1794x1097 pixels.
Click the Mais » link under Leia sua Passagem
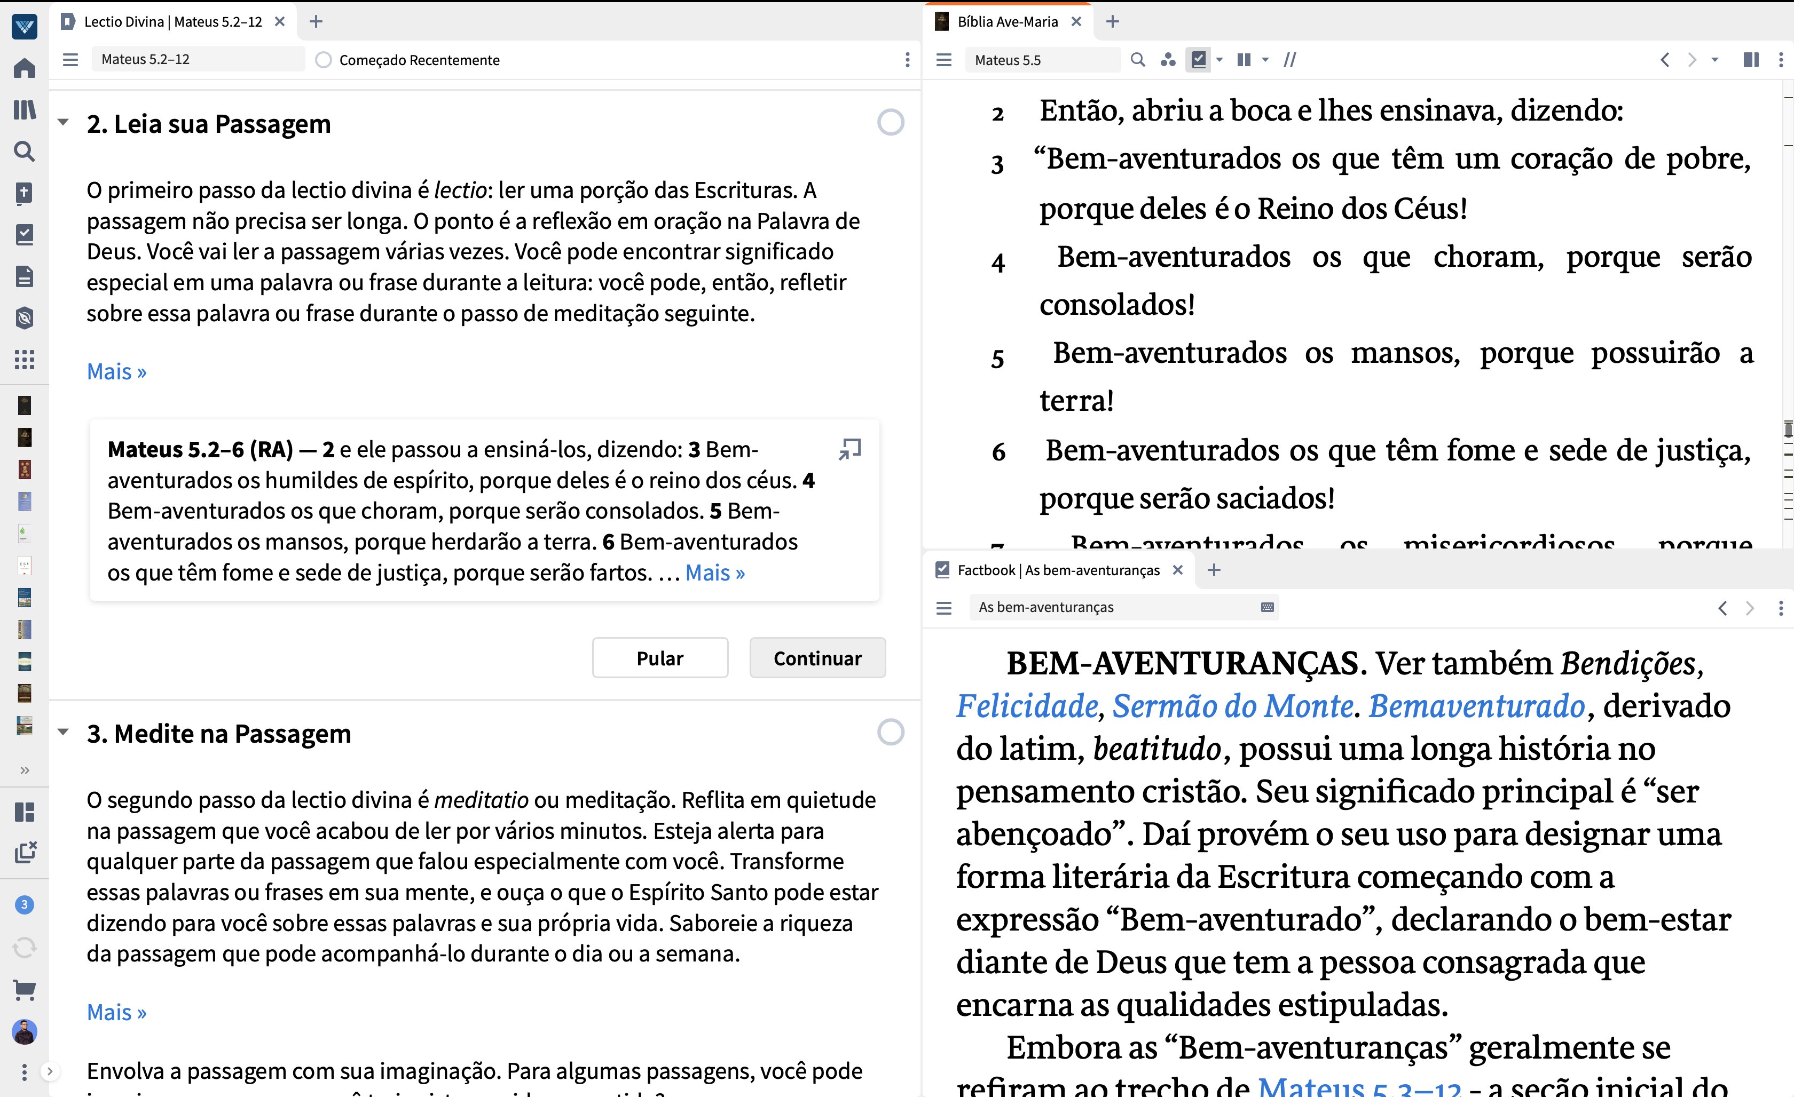[x=116, y=371]
